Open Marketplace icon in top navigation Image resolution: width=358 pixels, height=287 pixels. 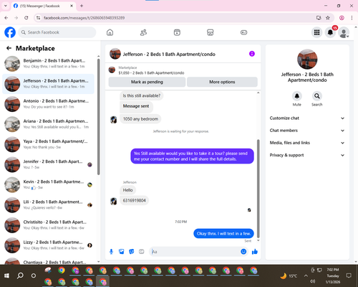pyautogui.click(x=211, y=32)
